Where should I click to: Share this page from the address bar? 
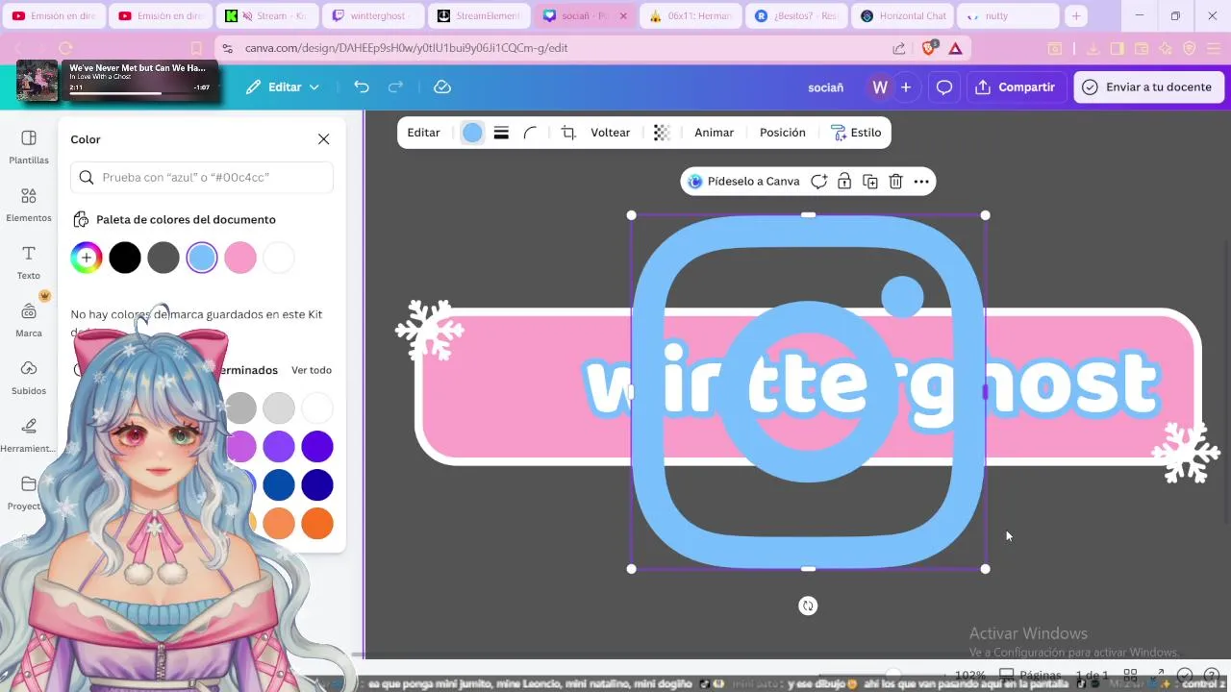[898, 48]
